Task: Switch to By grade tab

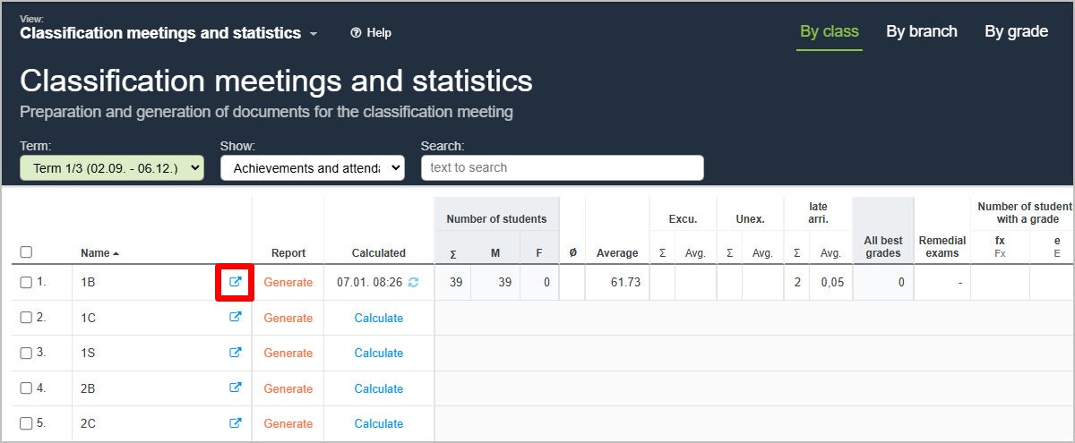Action: (x=1016, y=32)
